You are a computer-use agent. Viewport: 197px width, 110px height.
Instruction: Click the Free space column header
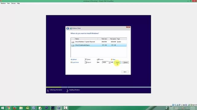tap(112, 39)
